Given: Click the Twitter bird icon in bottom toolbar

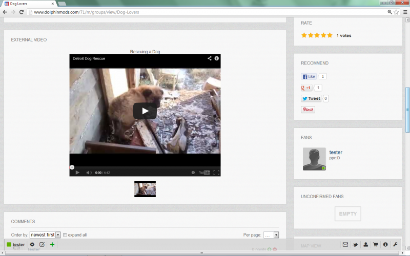Looking at the screenshot, I should [x=355, y=245].
